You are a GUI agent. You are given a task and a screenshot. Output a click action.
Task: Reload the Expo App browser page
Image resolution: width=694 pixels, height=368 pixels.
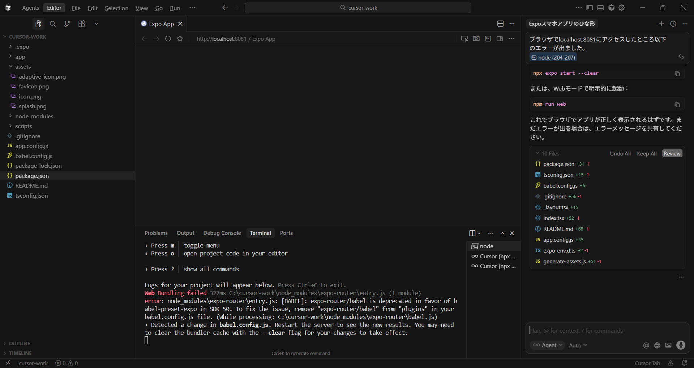pyautogui.click(x=168, y=39)
